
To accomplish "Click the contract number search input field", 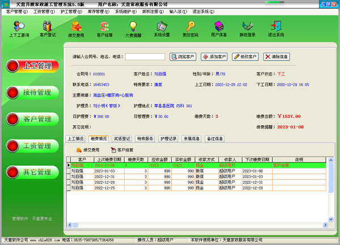I will tap(144, 57).
